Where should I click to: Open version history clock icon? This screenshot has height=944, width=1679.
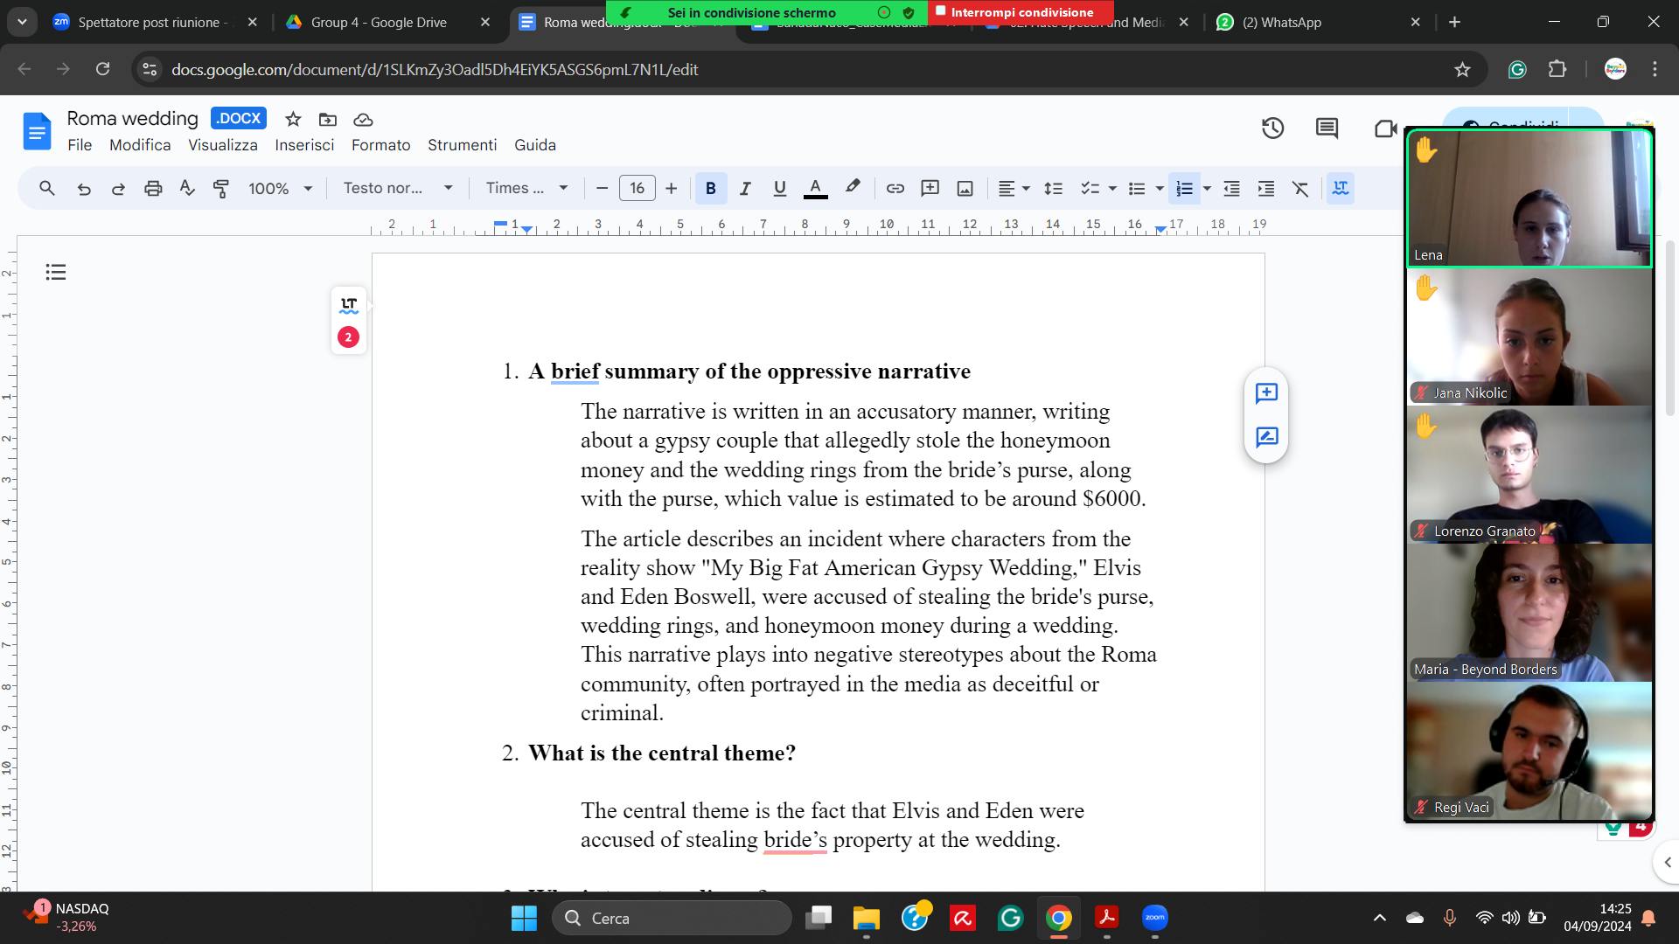(x=1272, y=128)
